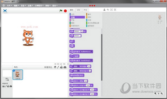The height and width of the screenshot is (99, 167).
Task: Open the 外观 looks block category
Action: click(x=77, y=17)
